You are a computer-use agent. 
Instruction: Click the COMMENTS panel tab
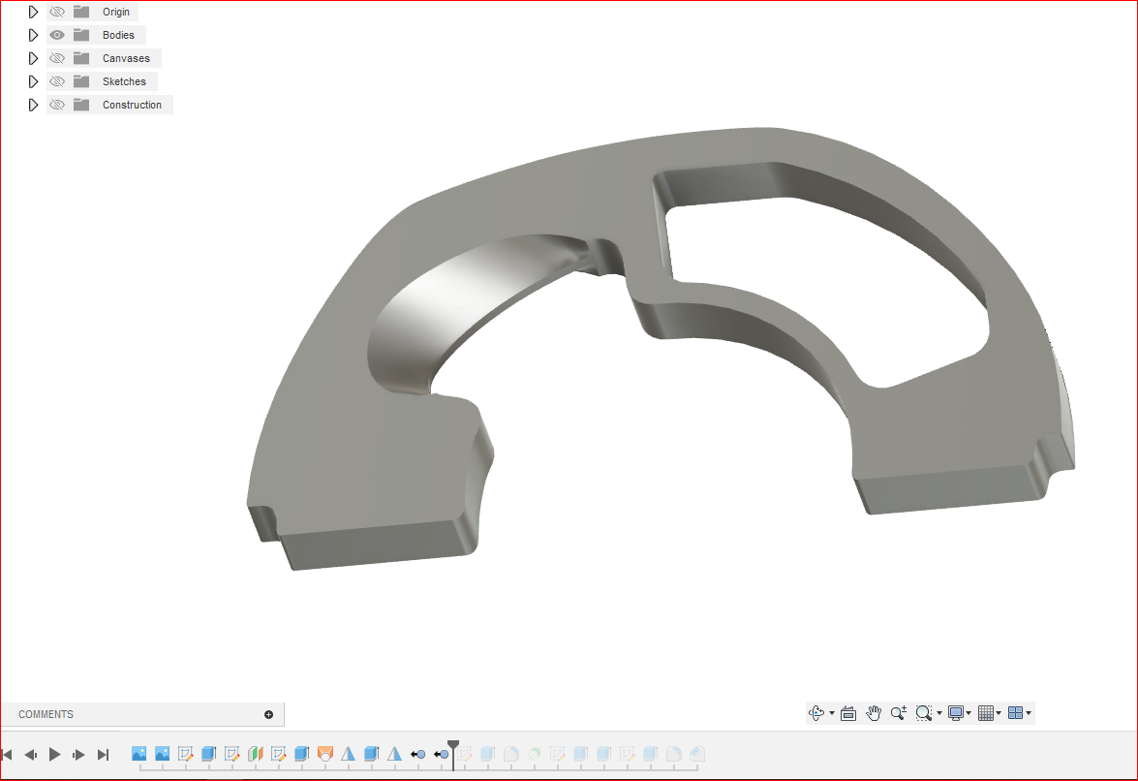point(46,714)
